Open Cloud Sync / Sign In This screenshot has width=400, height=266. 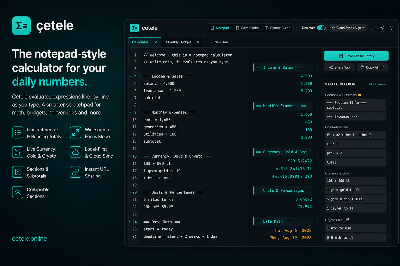(x=348, y=28)
